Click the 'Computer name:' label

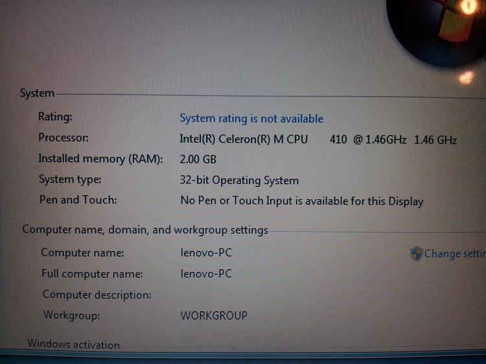(82, 253)
